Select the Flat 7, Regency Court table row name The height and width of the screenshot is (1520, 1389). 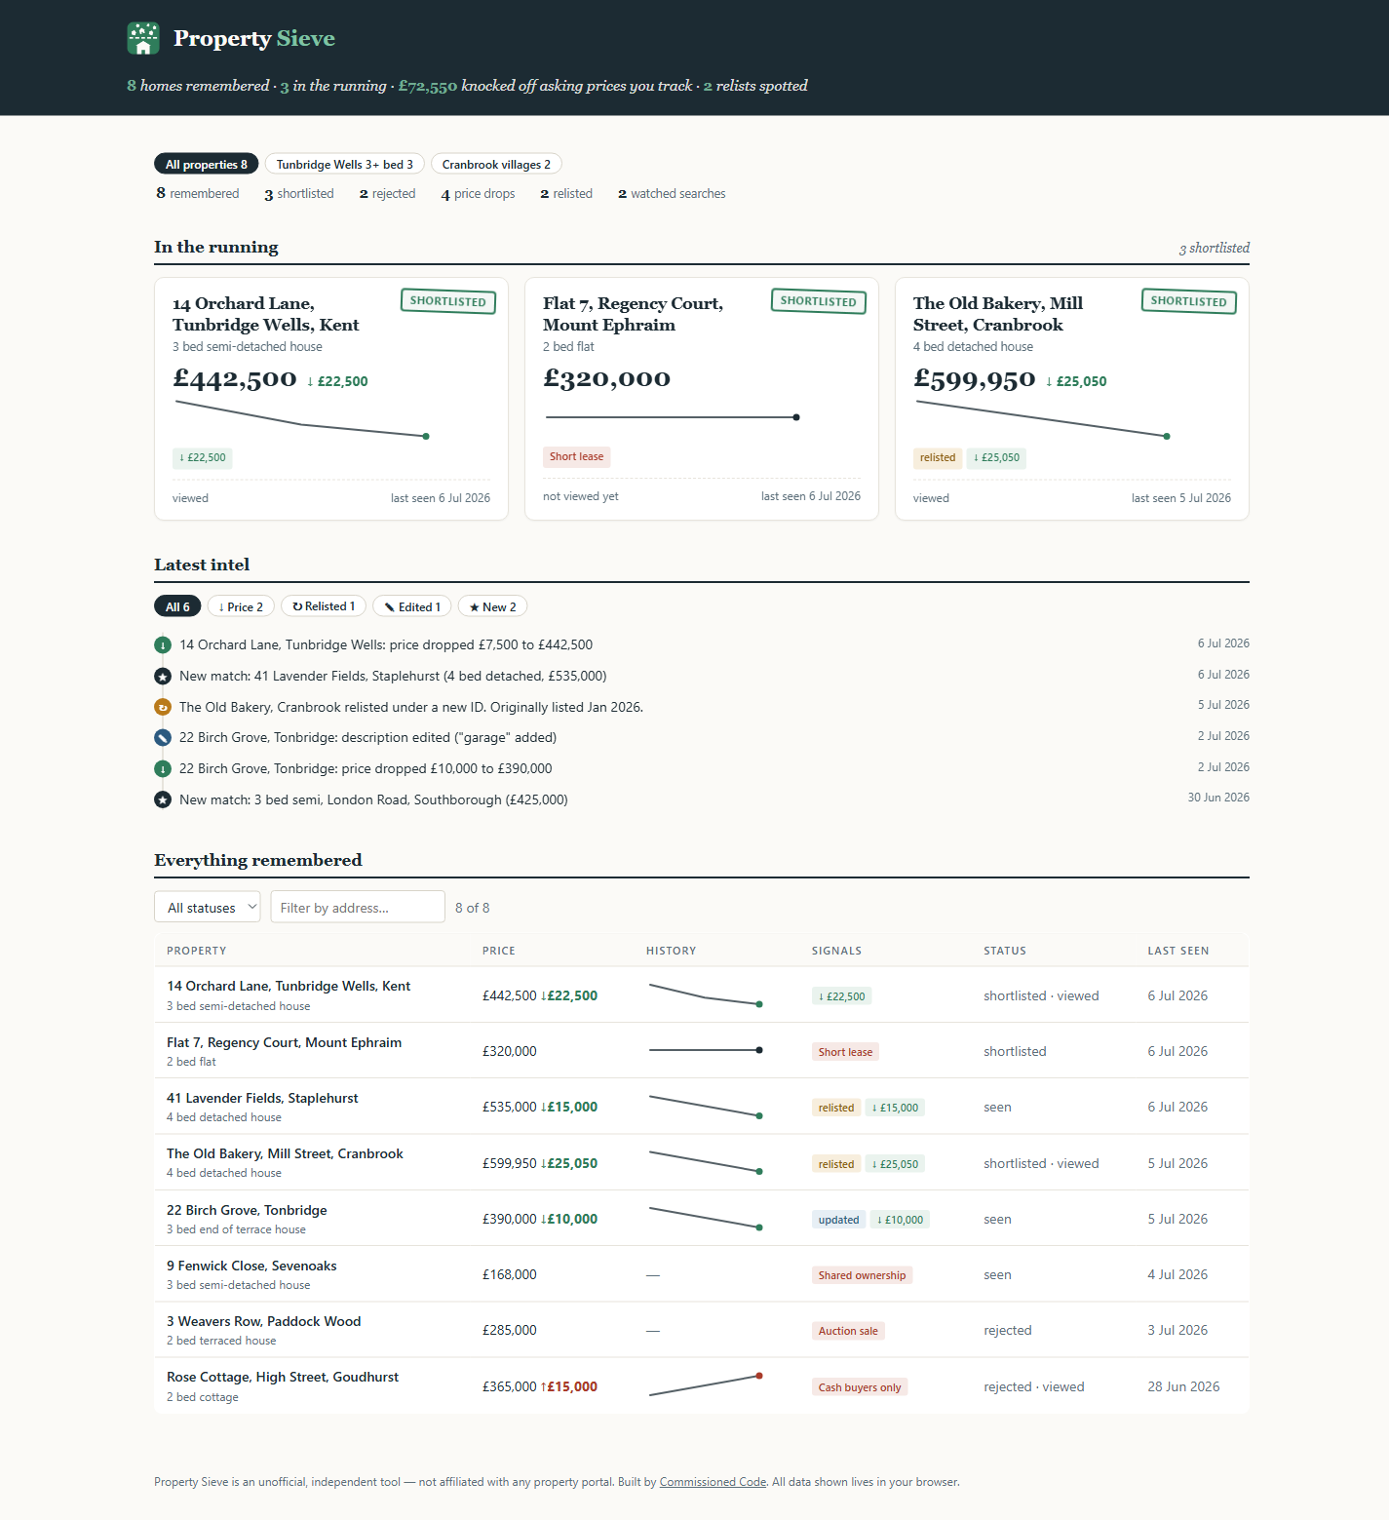[284, 1042]
